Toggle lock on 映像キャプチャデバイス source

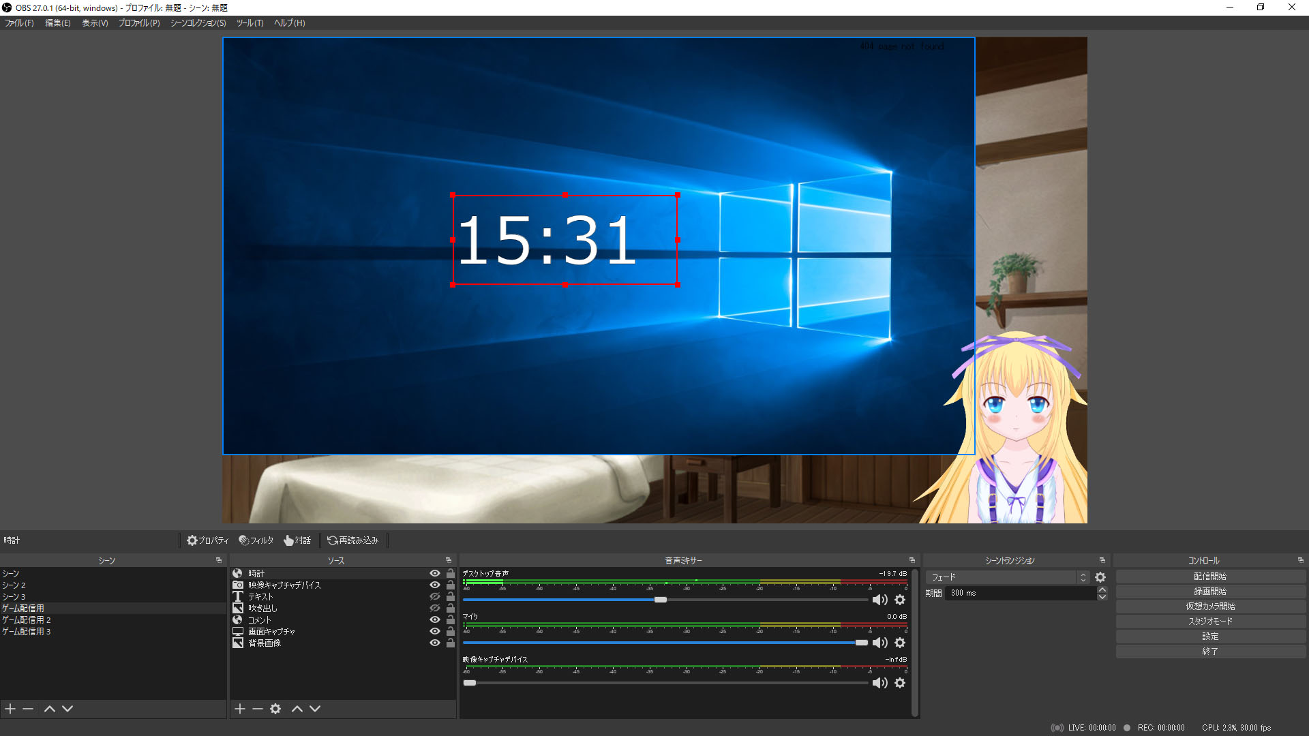451,585
